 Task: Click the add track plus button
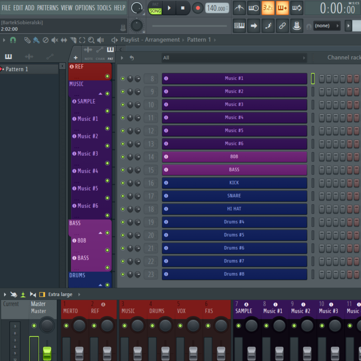[x=76, y=58]
